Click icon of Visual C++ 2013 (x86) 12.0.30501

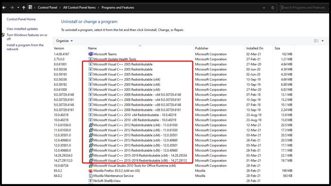click(x=91, y=145)
